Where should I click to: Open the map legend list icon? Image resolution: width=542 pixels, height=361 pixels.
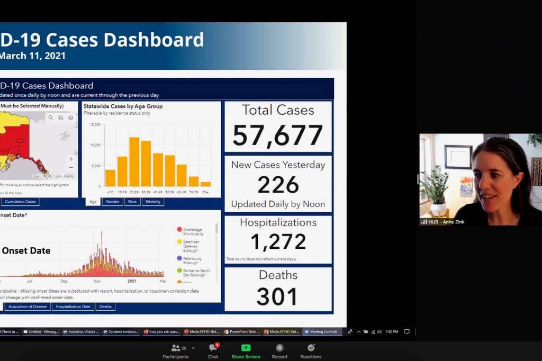point(61,118)
